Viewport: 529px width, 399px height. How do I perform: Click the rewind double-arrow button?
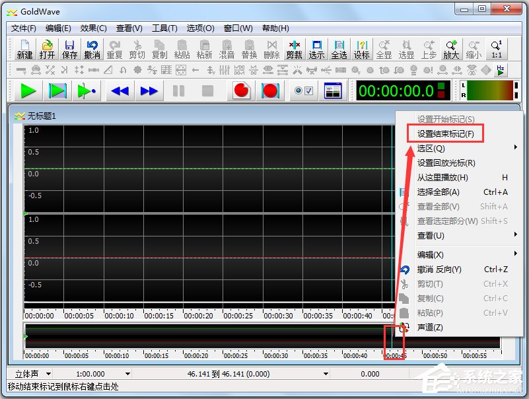[x=120, y=91]
